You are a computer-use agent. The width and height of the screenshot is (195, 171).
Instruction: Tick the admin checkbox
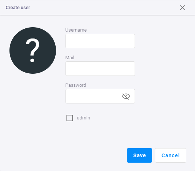pos(69,118)
